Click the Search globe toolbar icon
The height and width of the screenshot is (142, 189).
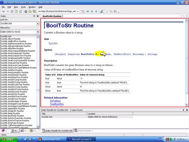point(26,12)
